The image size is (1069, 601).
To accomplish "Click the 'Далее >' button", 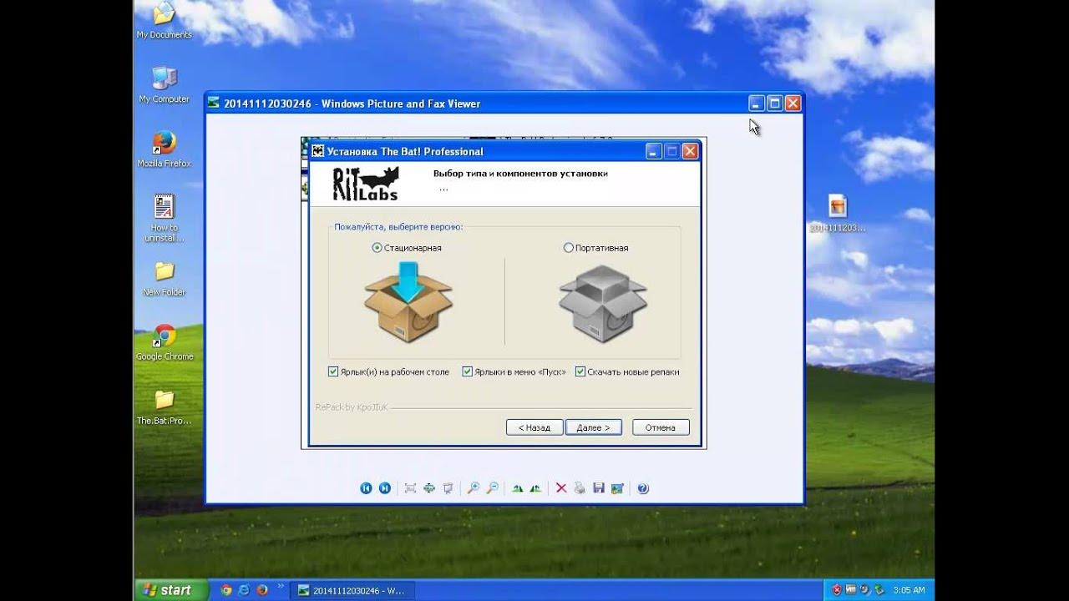I will pos(593,427).
